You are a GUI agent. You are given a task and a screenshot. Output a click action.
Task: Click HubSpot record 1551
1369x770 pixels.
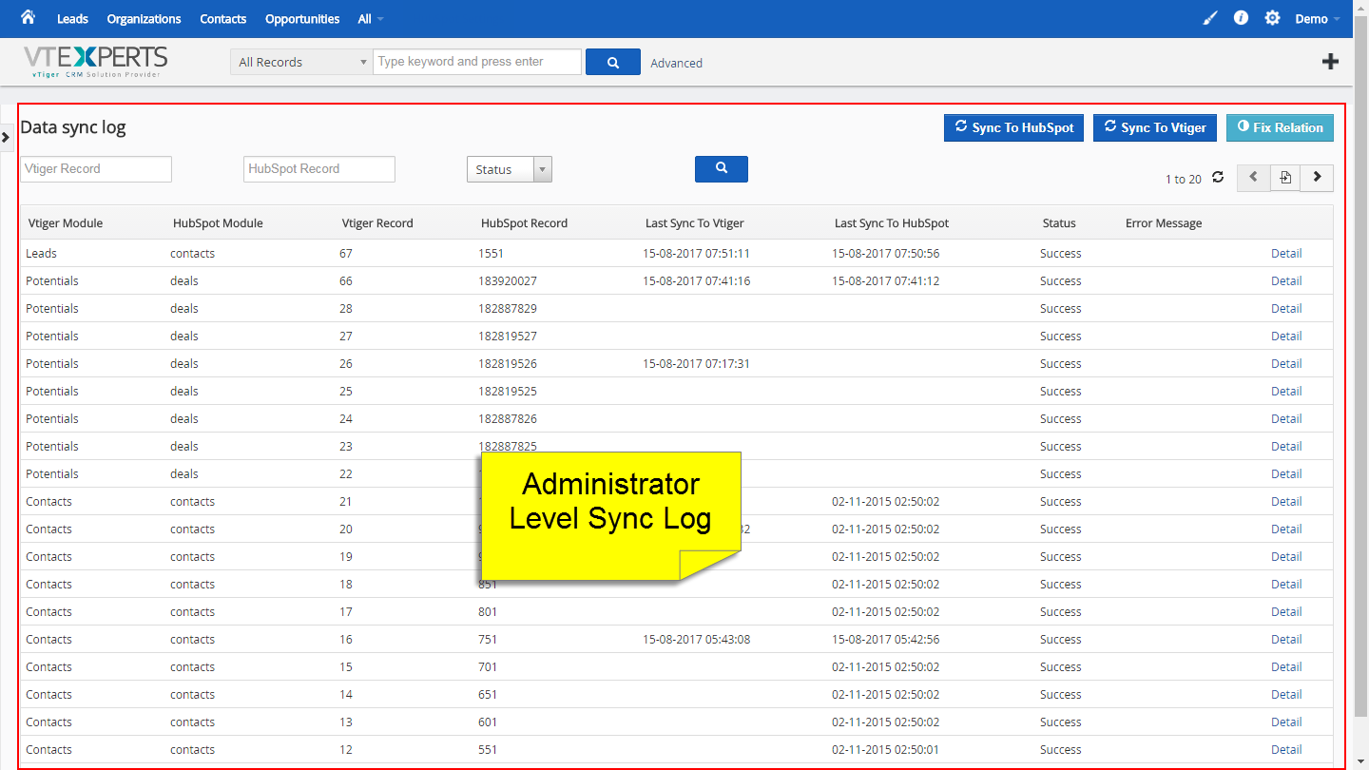[492, 253]
